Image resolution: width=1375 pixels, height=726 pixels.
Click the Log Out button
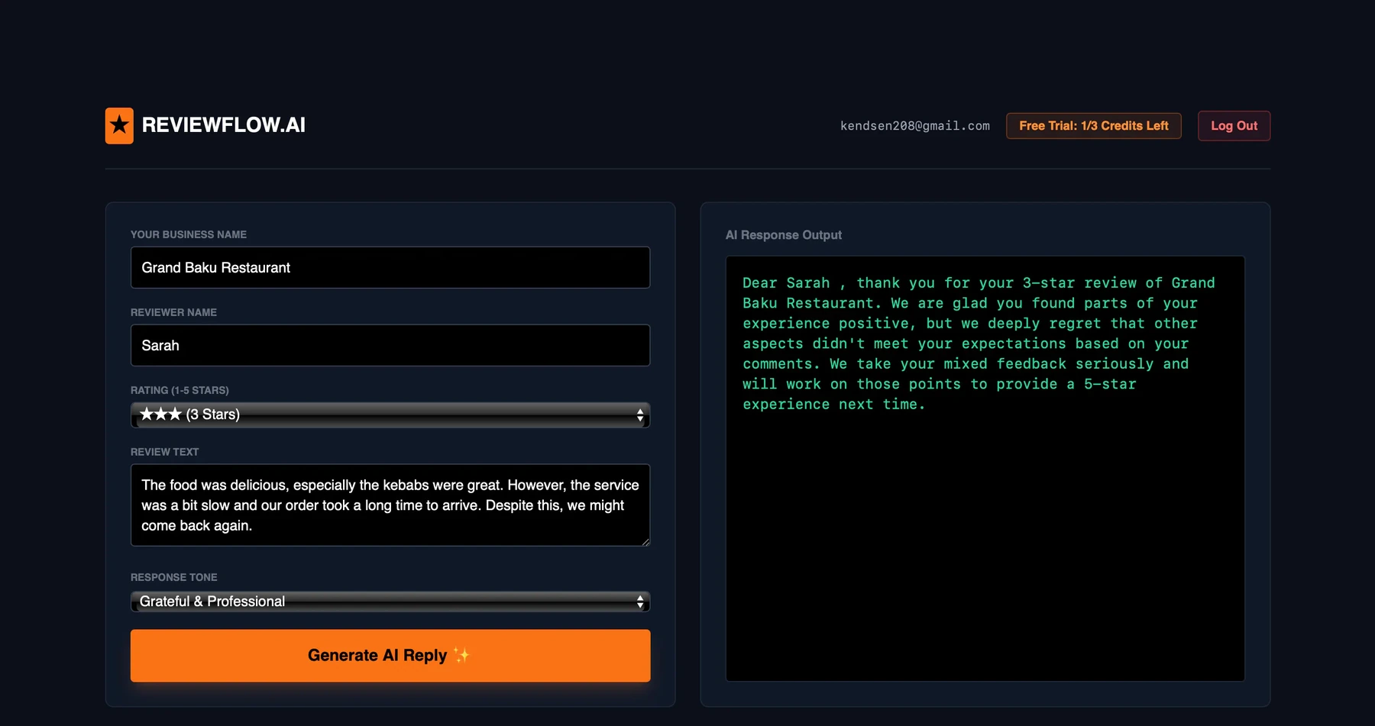pos(1234,126)
